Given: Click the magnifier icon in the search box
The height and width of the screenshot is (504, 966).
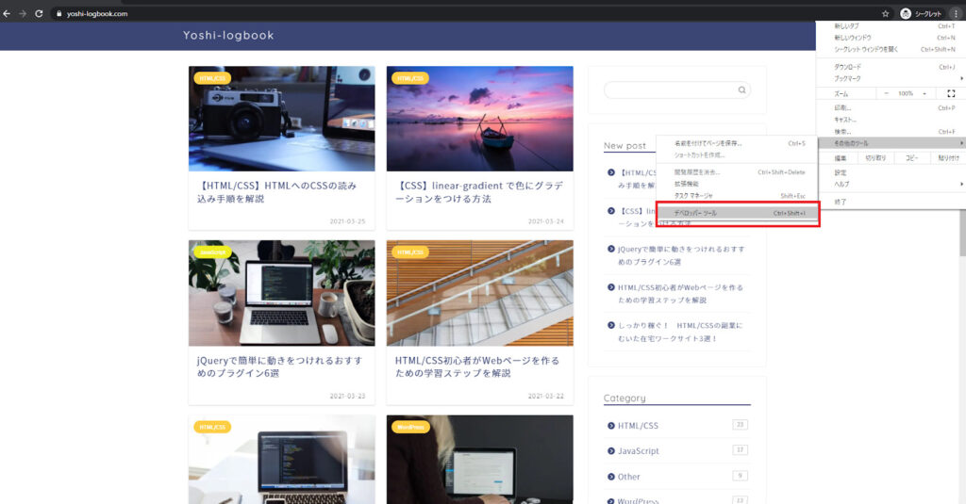Looking at the screenshot, I should coord(742,90).
